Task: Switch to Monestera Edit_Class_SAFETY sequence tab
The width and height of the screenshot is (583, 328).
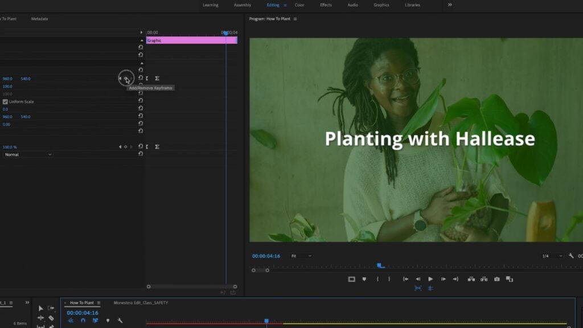Action: point(141,303)
